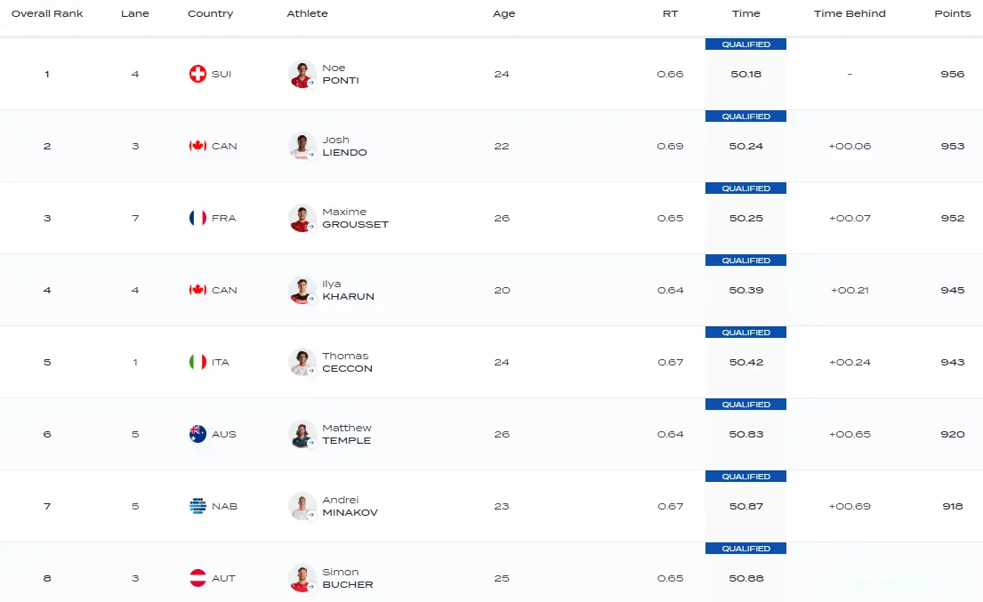This screenshot has height=602, width=983.
Task: Click the Qualified badge above 50.18
Action: [x=745, y=44]
